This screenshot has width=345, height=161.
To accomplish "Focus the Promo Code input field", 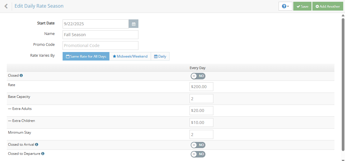I will (100, 46).
